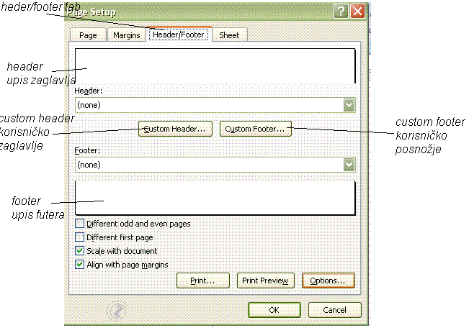
Task: Open Print Preview
Action: [x=265, y=280]
